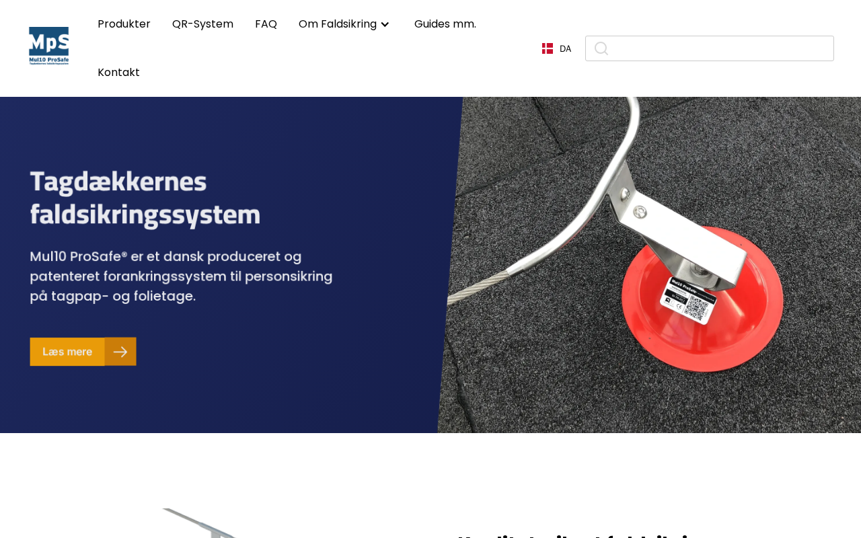Open the Produkter menu item
The image size is (861, 538).
click(124, 24)
